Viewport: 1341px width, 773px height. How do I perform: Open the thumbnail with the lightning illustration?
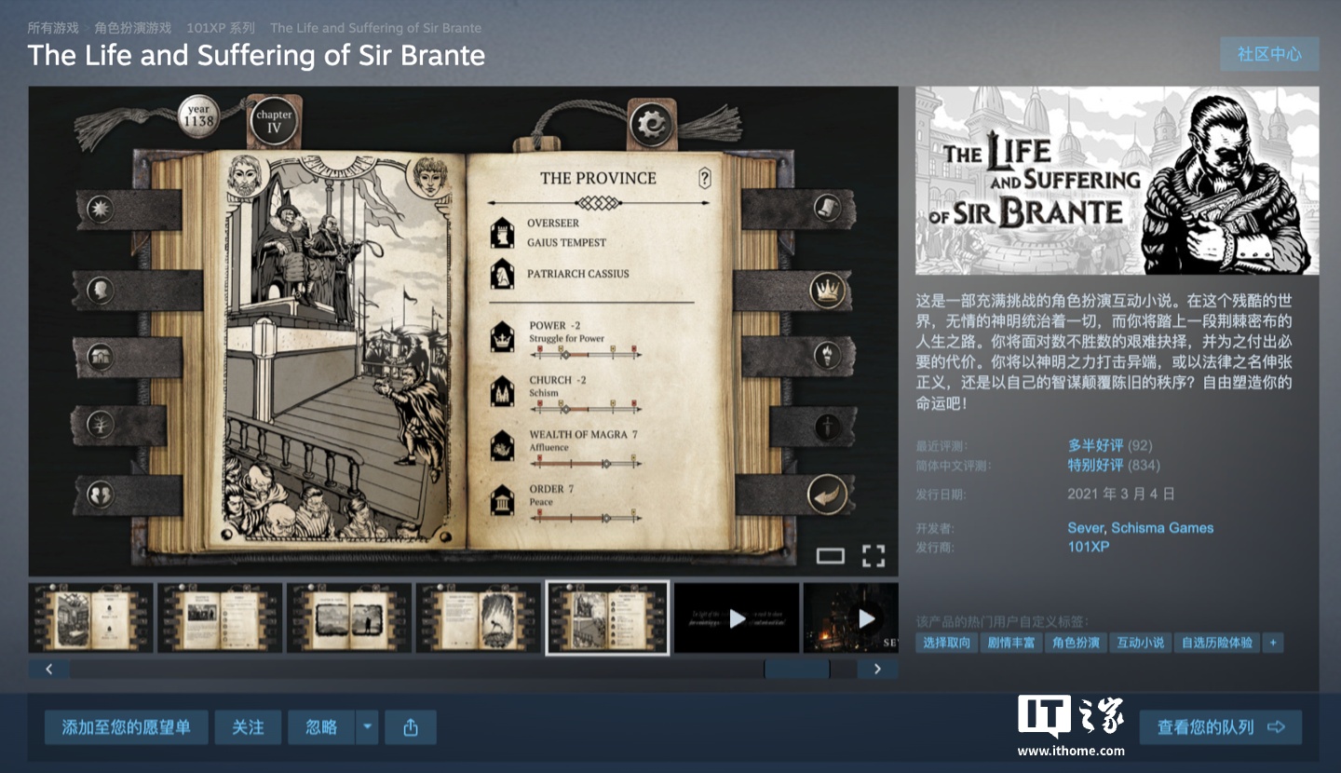[479, 617]
